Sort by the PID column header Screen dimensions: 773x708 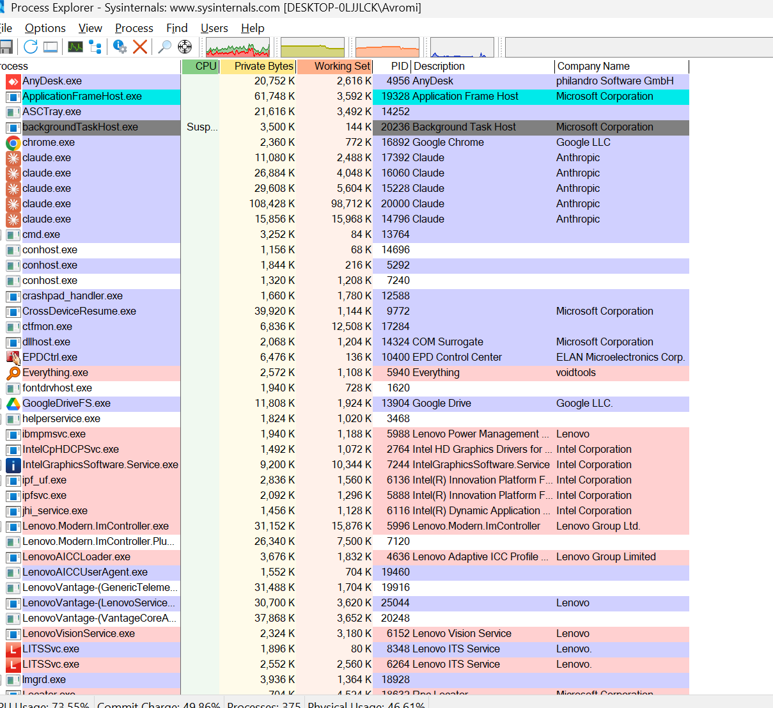tap(398, 66)
